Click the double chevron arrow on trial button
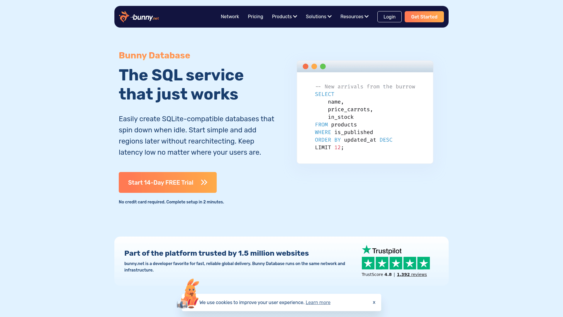Screen dimensions: 563x317 pyautogui.click(x=204, y=183)
